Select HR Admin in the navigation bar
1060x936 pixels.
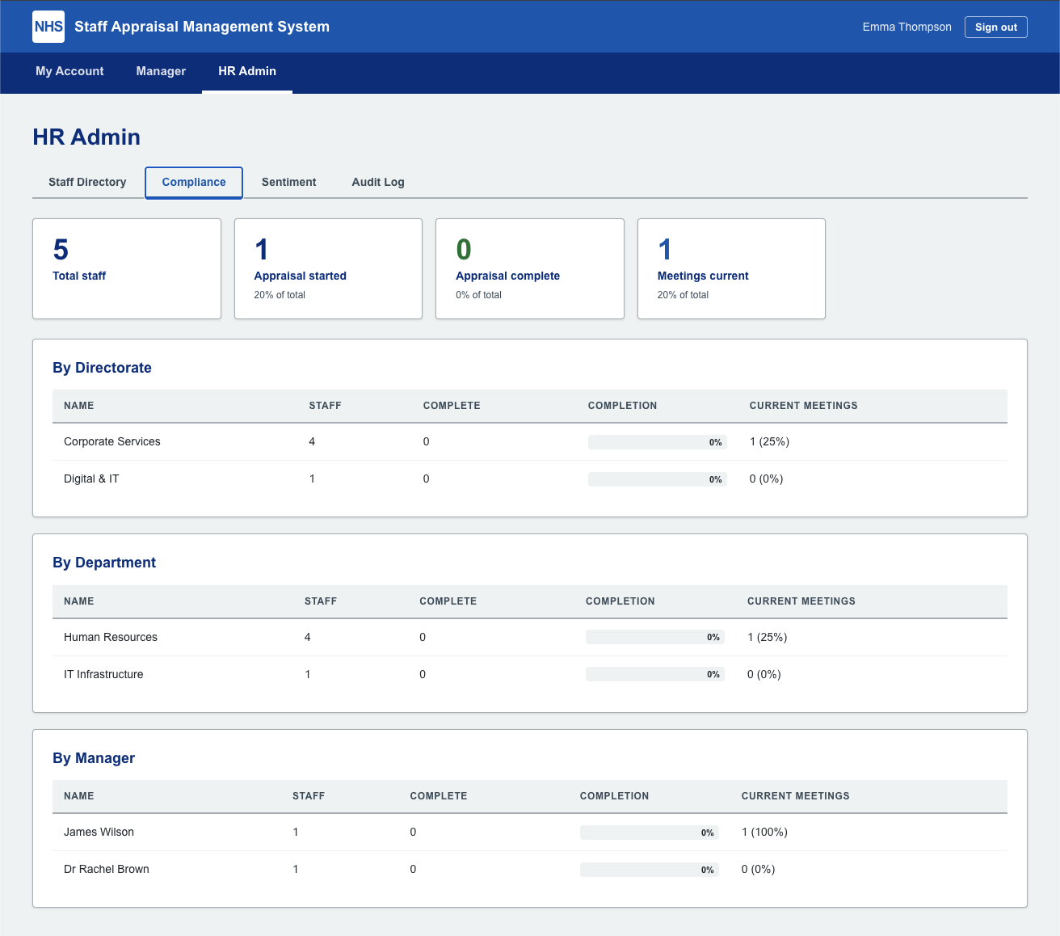[x=246, y=71]
